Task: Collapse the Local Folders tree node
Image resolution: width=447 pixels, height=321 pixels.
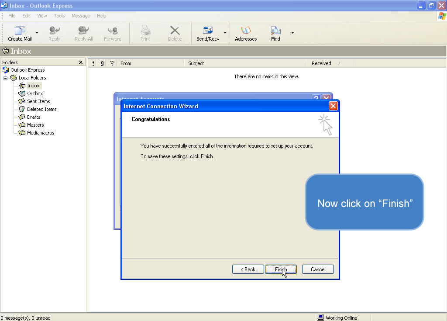Action: (x=6, y=78)
